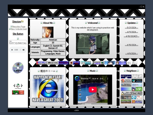The width and height of the screenshot is (153, 115).
Task: Seek on the audio player progress bar
Action: click(x=20, y=50)
